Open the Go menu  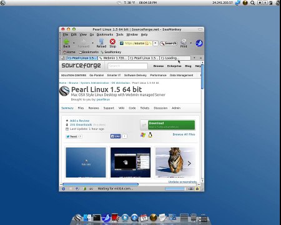pos(92,34)
